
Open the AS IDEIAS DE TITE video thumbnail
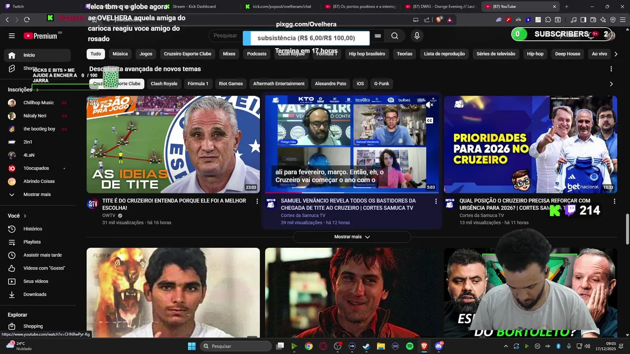coord(173,145)
